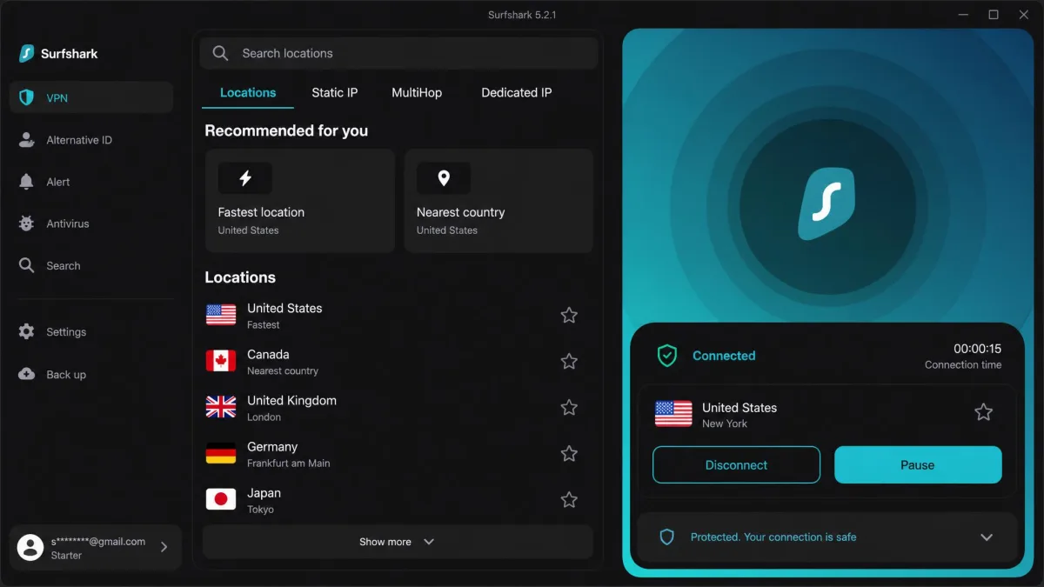Open the VPN sidebar menu item
The width and height of the screenshot is (1044, 587).
click(91, 97)
